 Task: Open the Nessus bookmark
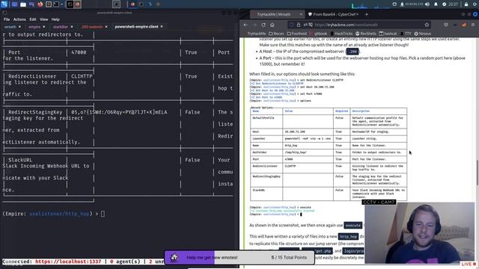point(422,34)
